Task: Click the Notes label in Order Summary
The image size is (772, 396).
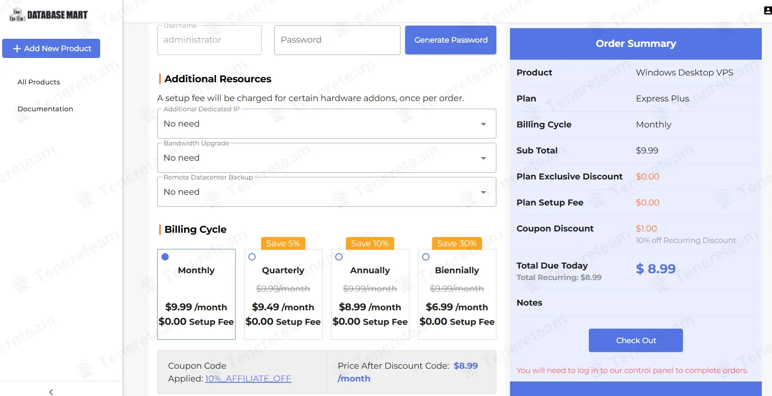Action: 529,303
